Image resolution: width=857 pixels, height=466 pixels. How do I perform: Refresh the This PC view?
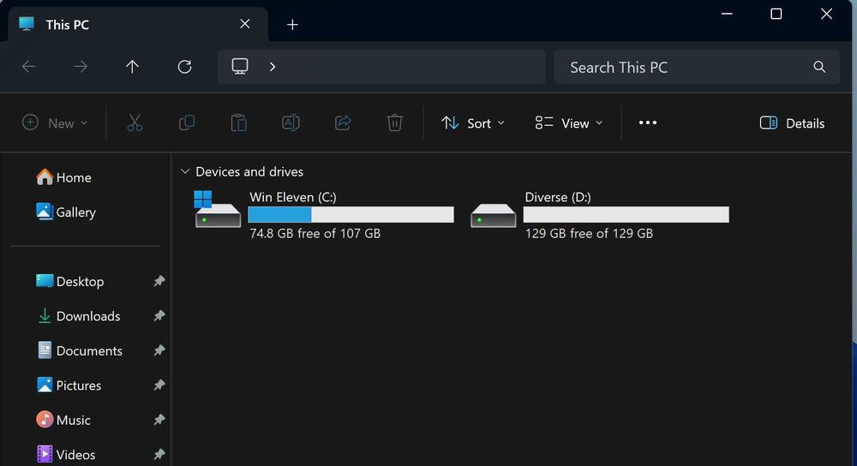click(185, 67)
